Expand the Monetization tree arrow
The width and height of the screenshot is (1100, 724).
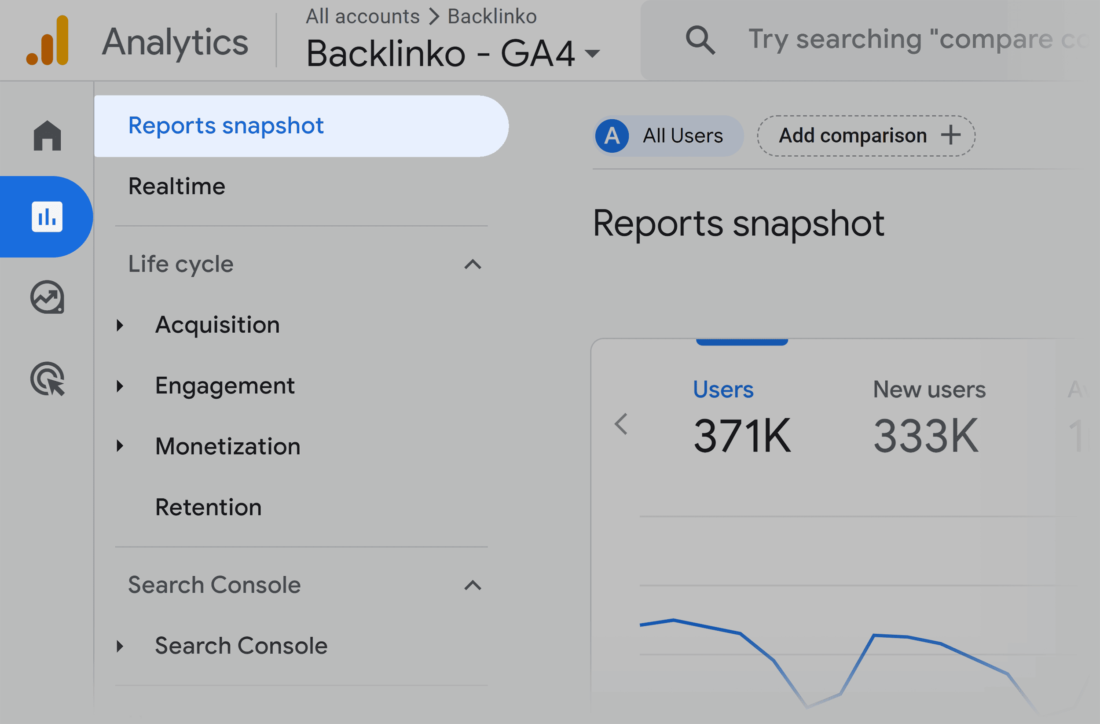coord(120,446)
